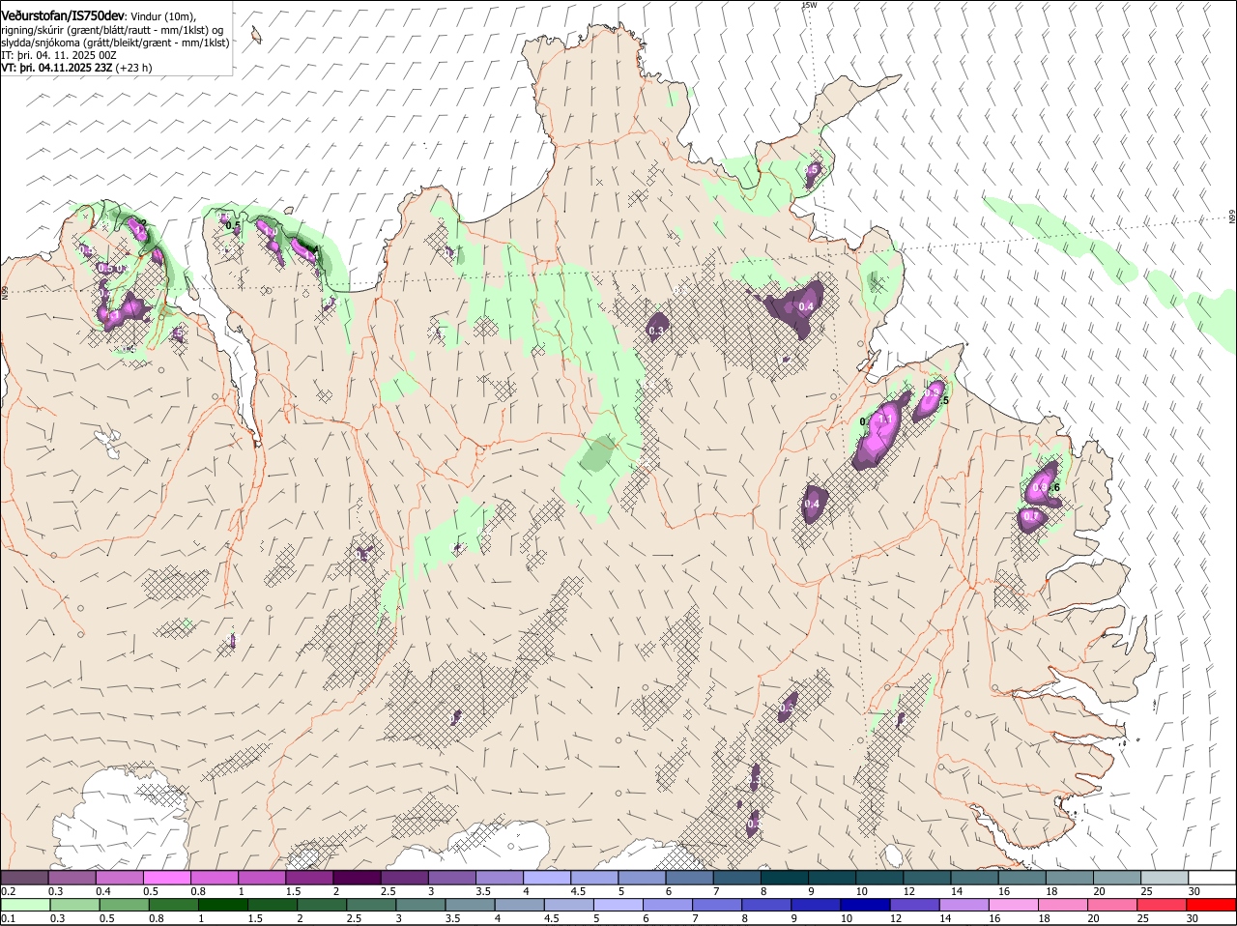This screenshot has width=1237, height=926.
Task: Select the upper legend swatch starting at 20
Action: click(1115, 877)
